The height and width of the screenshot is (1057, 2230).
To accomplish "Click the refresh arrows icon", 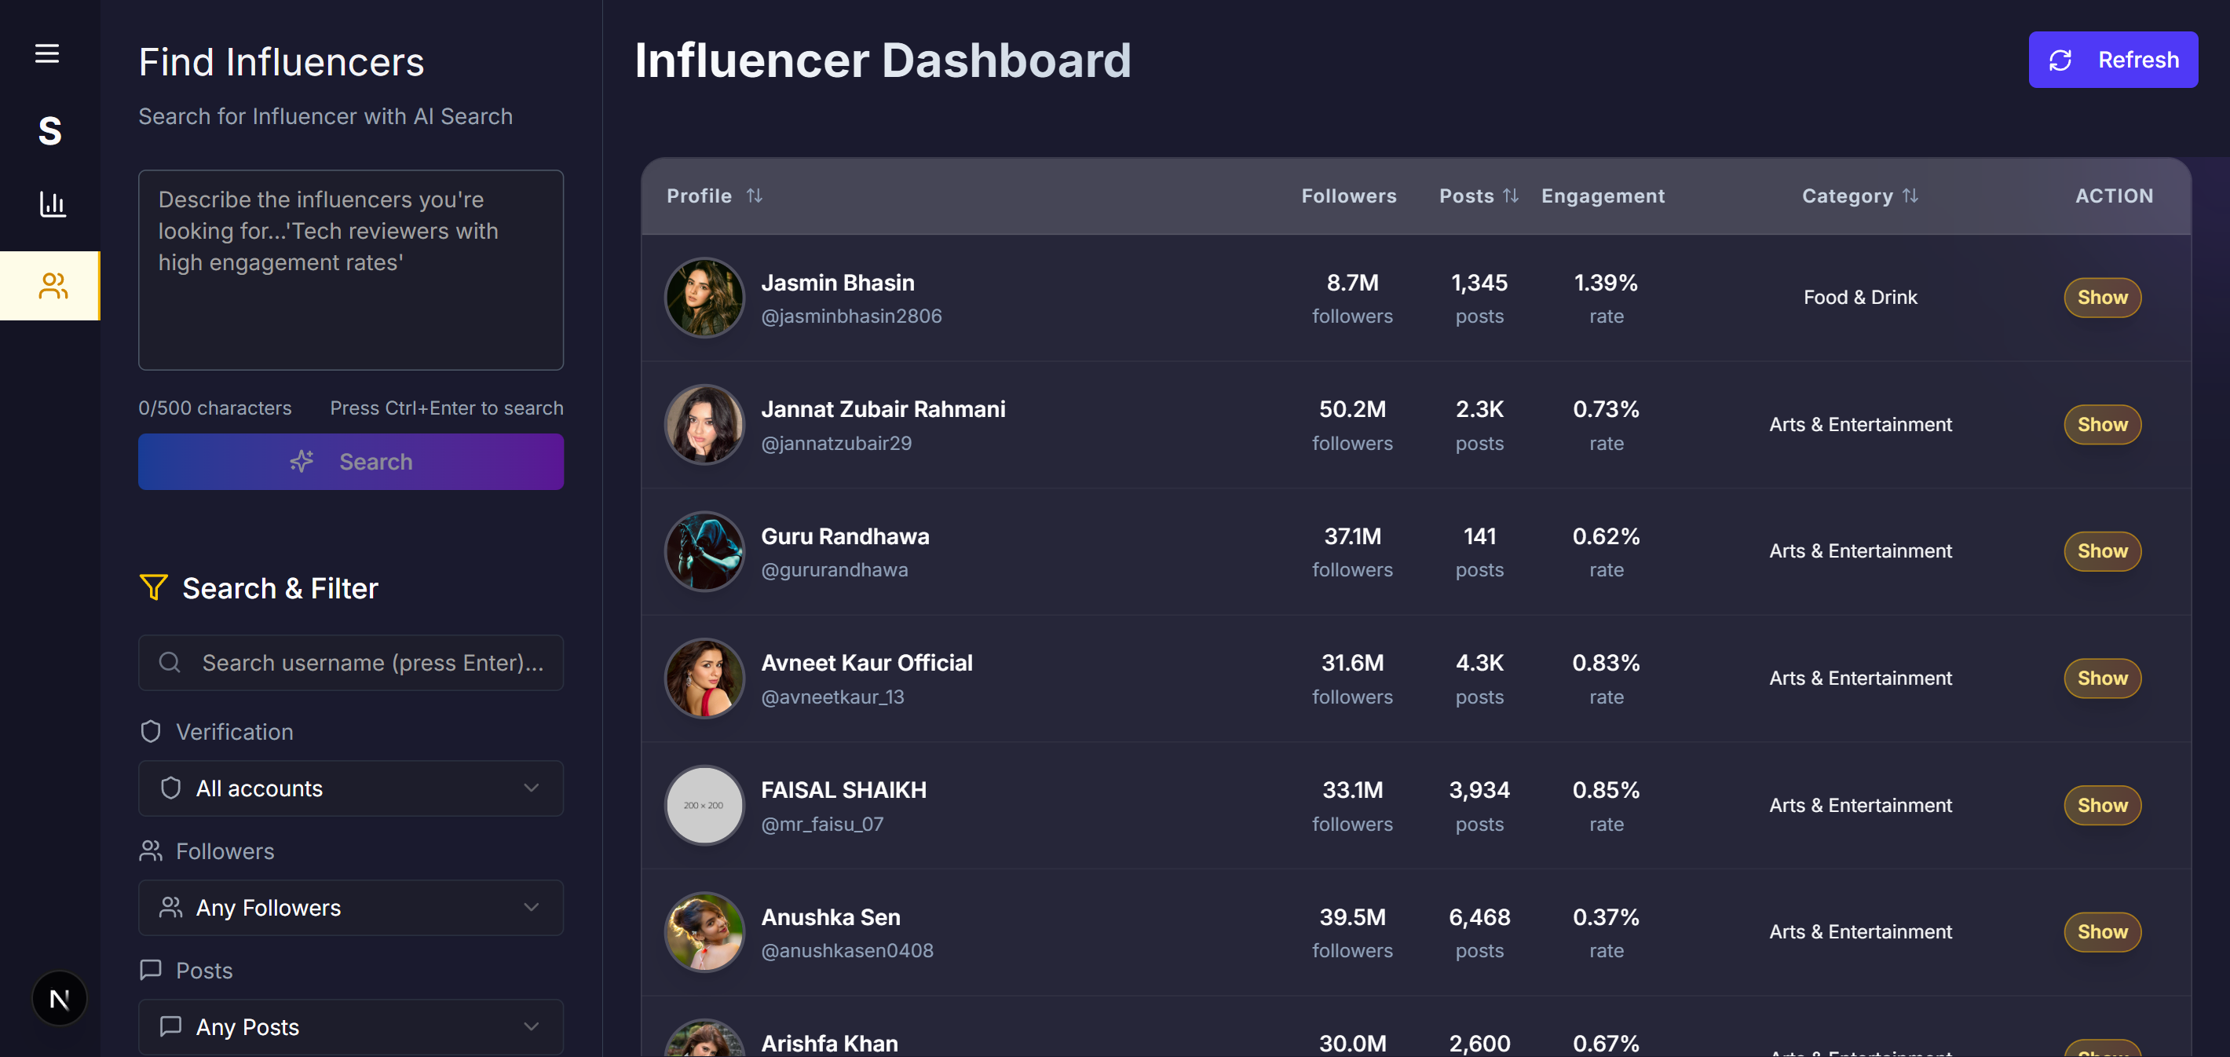I will (x=2060, y=60).
